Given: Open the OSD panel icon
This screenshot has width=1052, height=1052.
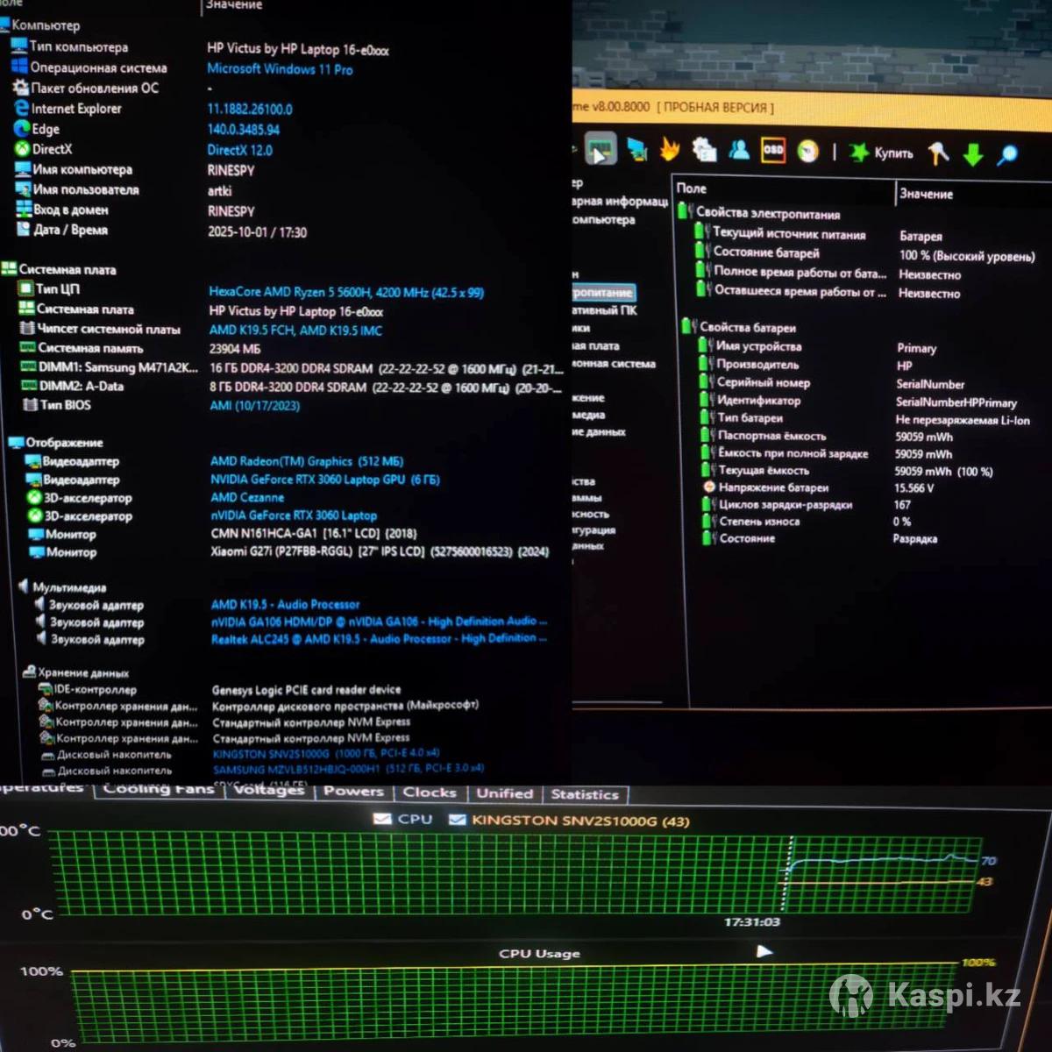Looking at the screenshot, I should [773, 151].
